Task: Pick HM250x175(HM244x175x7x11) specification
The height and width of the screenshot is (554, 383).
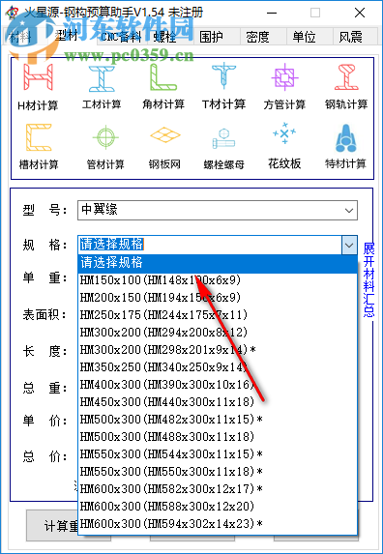Action: (x=218, y=315)
